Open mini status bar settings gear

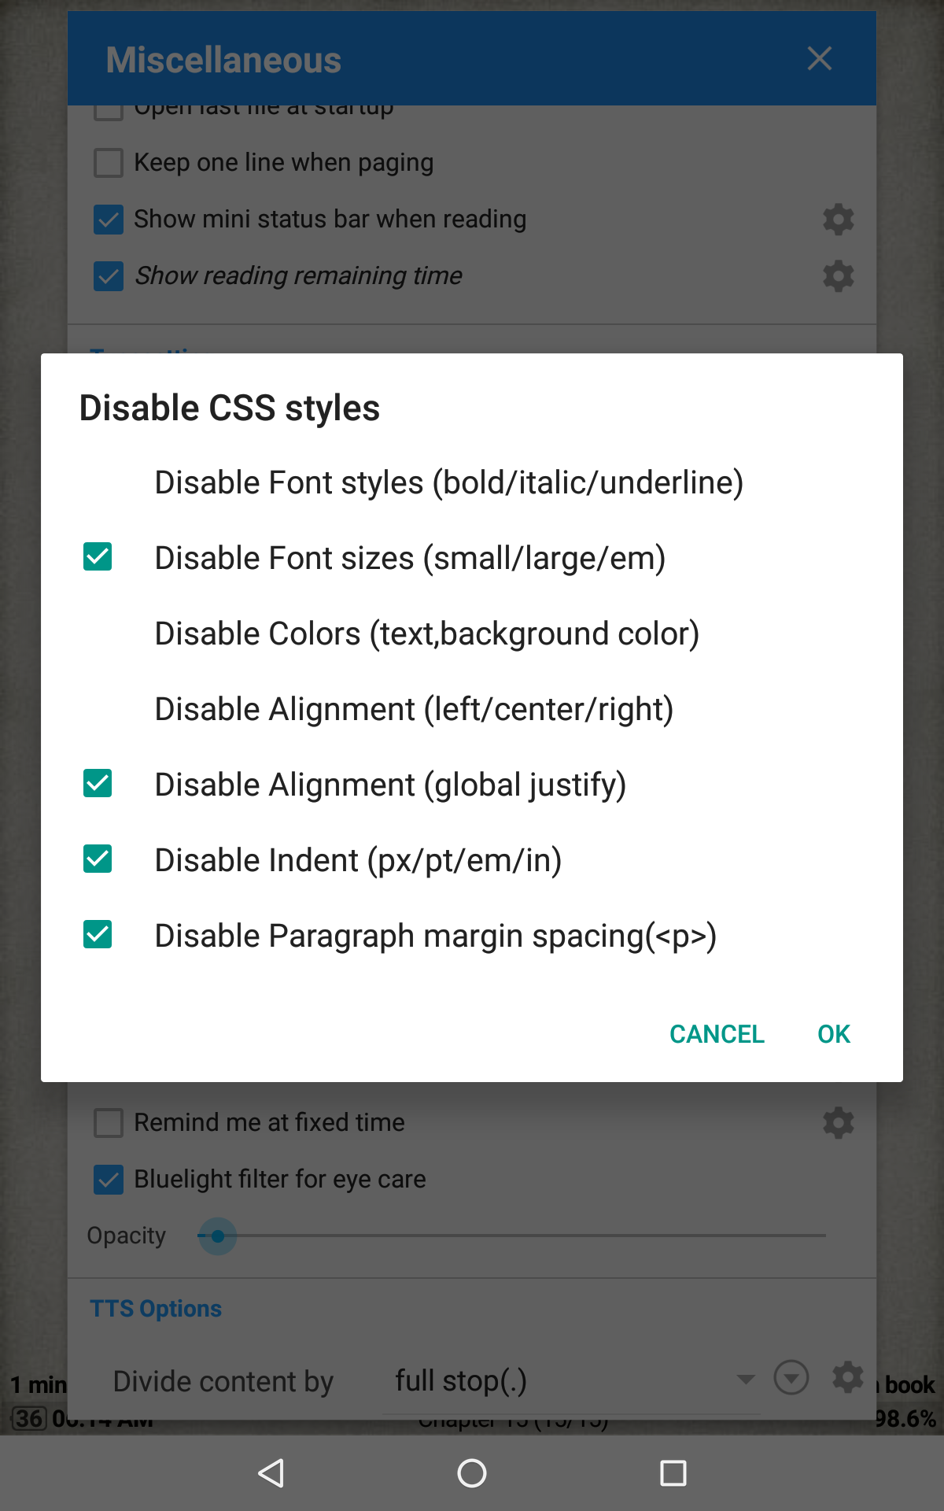pyautogui.click(x=838, y=220)
